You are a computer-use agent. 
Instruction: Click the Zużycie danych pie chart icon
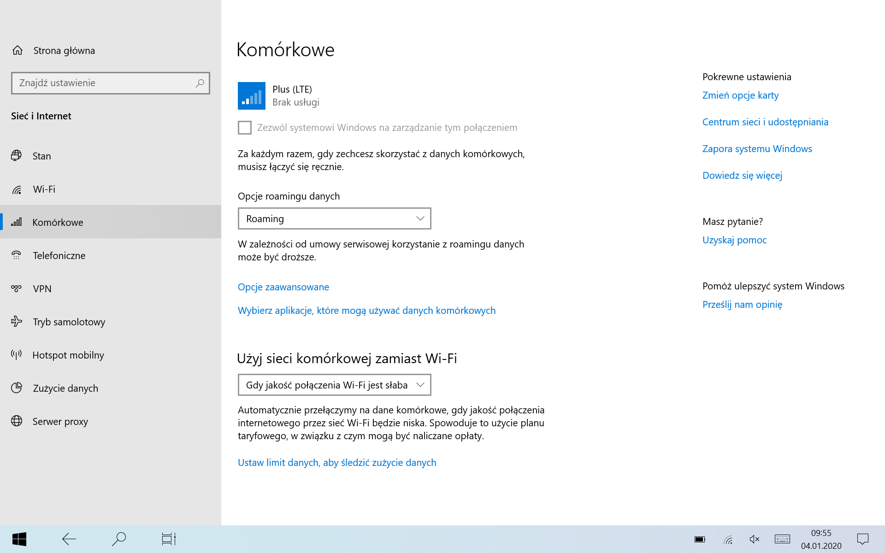coord(17,388)
